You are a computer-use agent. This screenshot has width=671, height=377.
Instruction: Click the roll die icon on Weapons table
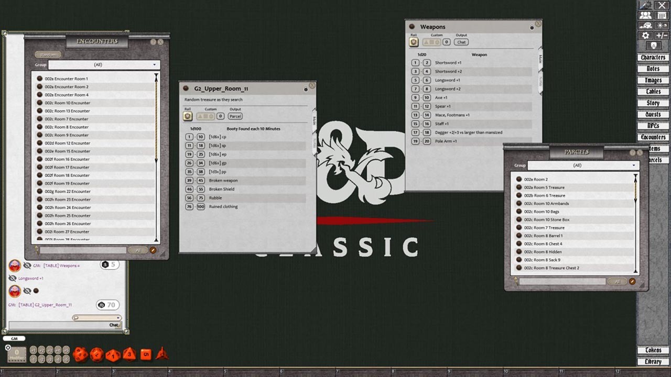[x=414, y=42]
